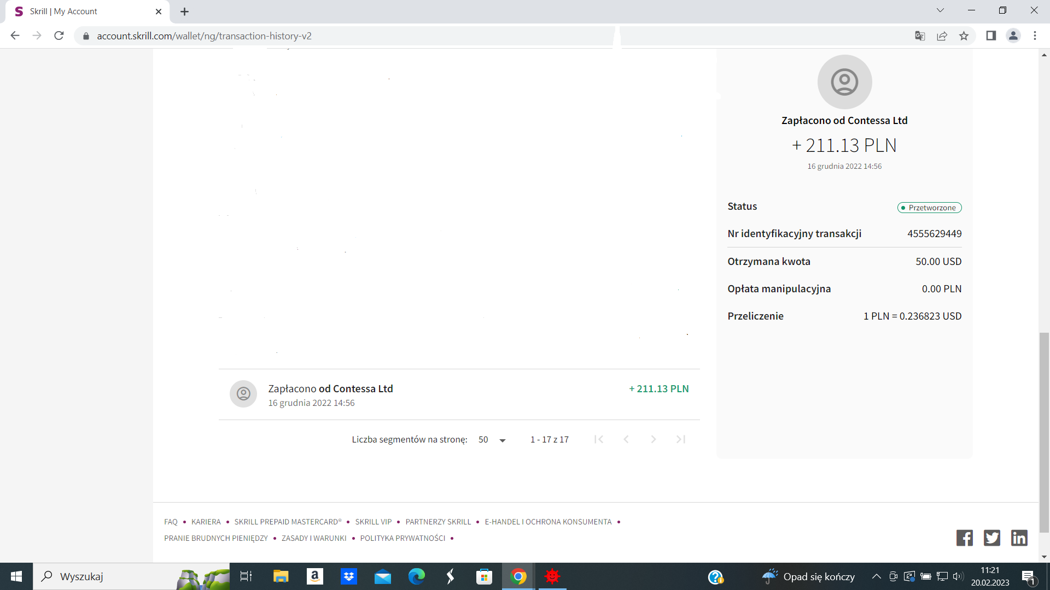The height and width of the screenshot is (590, 1050).
Task: Open the clock showing 11:21
Action: (x=990, y=576)
